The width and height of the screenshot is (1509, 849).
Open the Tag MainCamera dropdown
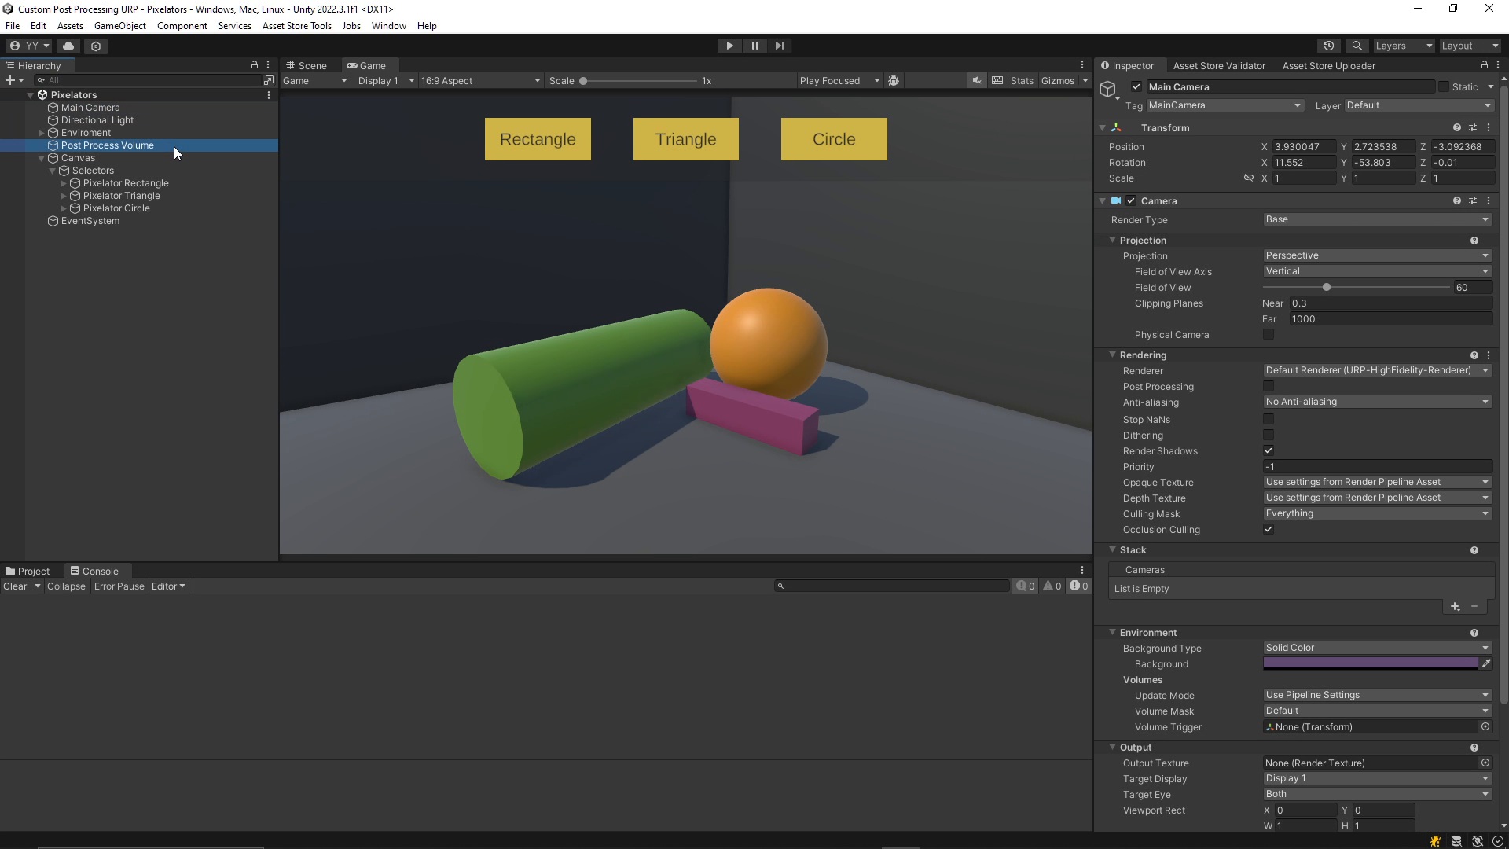click(x=1224, y=105)
